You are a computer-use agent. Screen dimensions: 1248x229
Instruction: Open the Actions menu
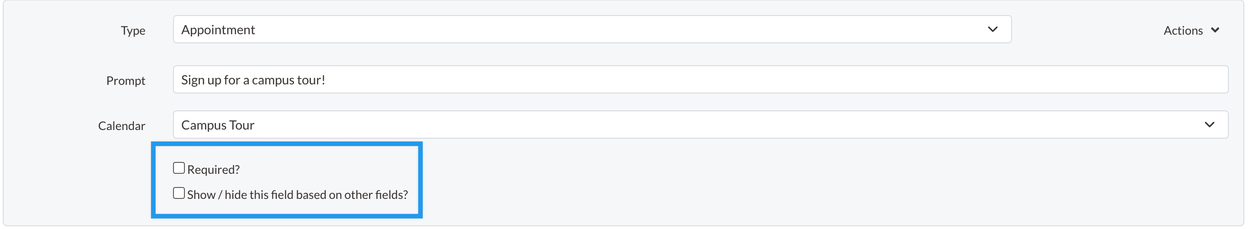coord(1191,31)
